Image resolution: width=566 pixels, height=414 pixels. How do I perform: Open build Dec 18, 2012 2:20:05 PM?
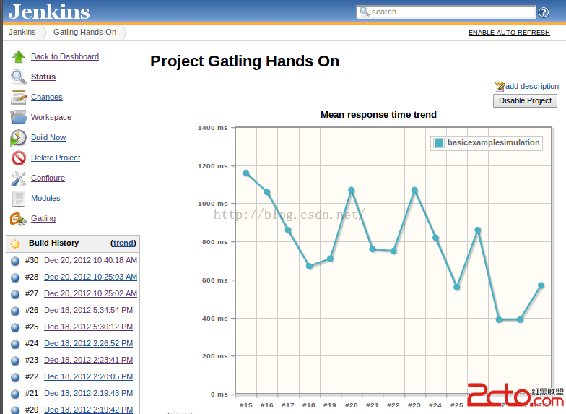[x=88, y=377]
